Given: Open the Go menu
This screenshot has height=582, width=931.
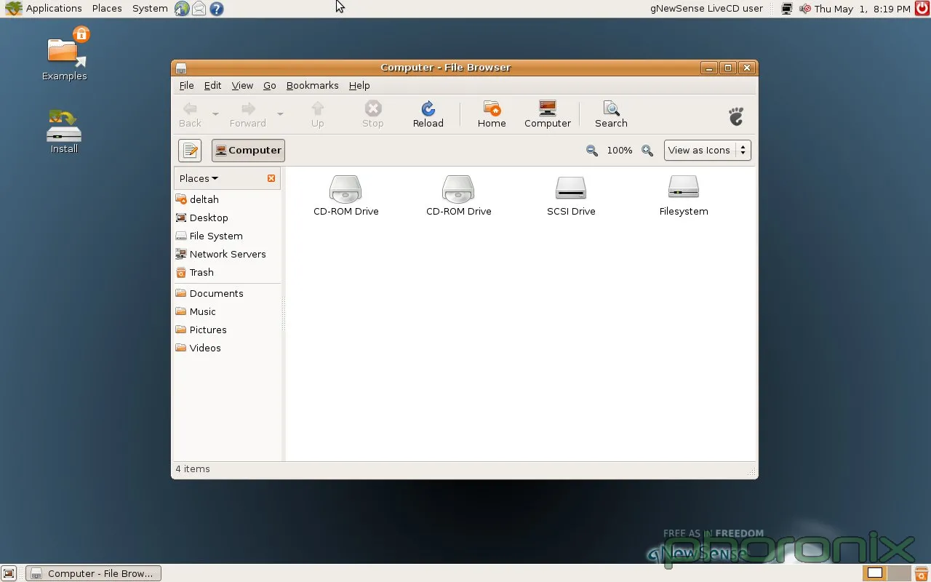Looking at the screenshot, I should (x=269, y=86).
